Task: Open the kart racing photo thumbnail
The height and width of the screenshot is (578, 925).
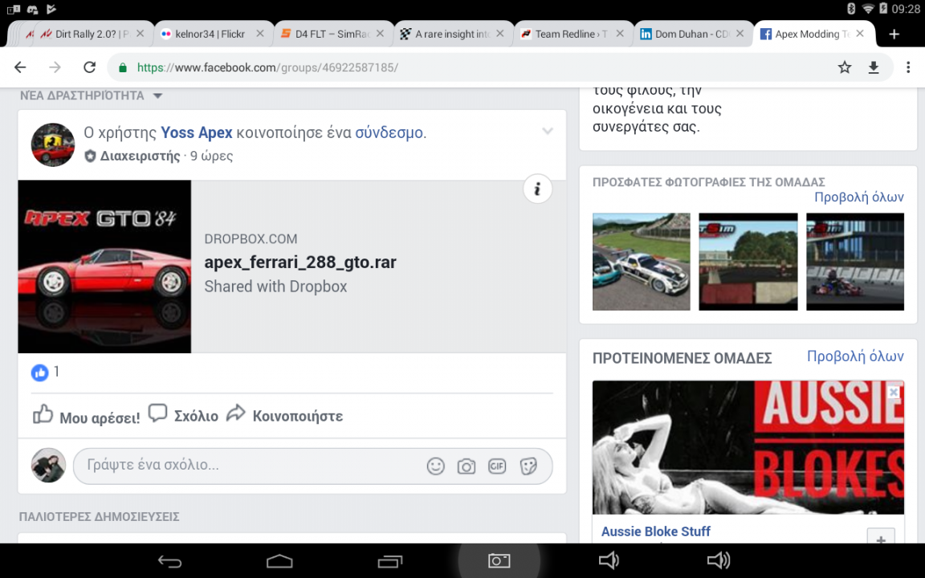Action: coord(854,261)
